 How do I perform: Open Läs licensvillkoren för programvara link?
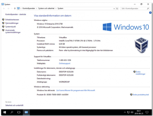point(75,90)
